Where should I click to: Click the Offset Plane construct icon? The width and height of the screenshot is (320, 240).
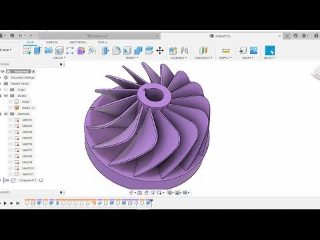tap(203, 51)
